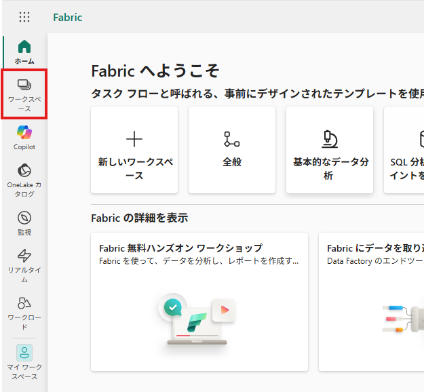Image resolution: width=424 pixels, height=392 pixels.
Task: Click the 新しいワークスペース card
Action: tap(134, 150)
